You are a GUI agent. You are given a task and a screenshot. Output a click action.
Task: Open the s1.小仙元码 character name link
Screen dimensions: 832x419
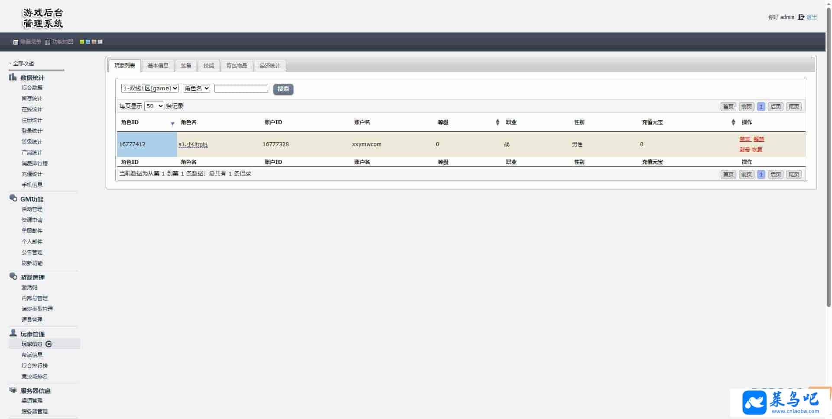tap(193, 144)
